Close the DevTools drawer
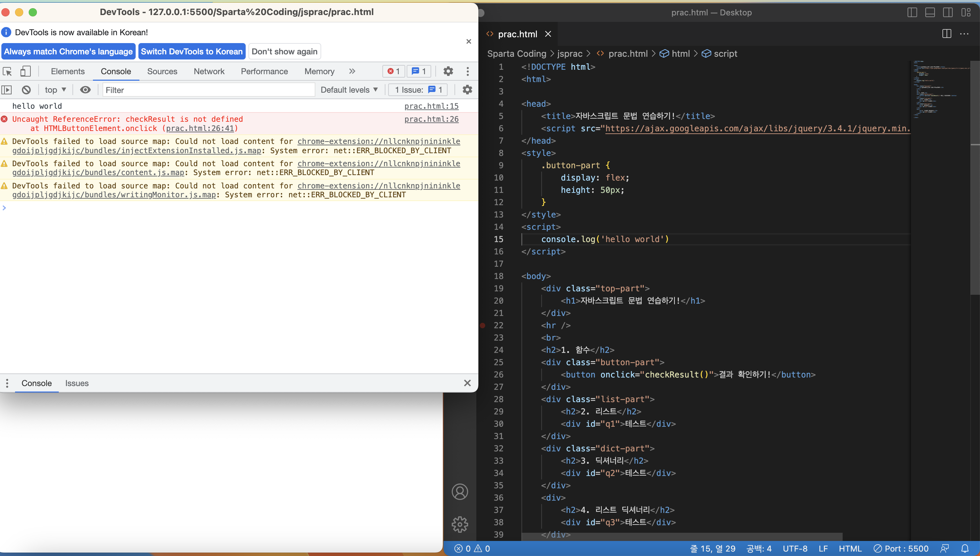The image size is (980, 556). click(467, 383)
